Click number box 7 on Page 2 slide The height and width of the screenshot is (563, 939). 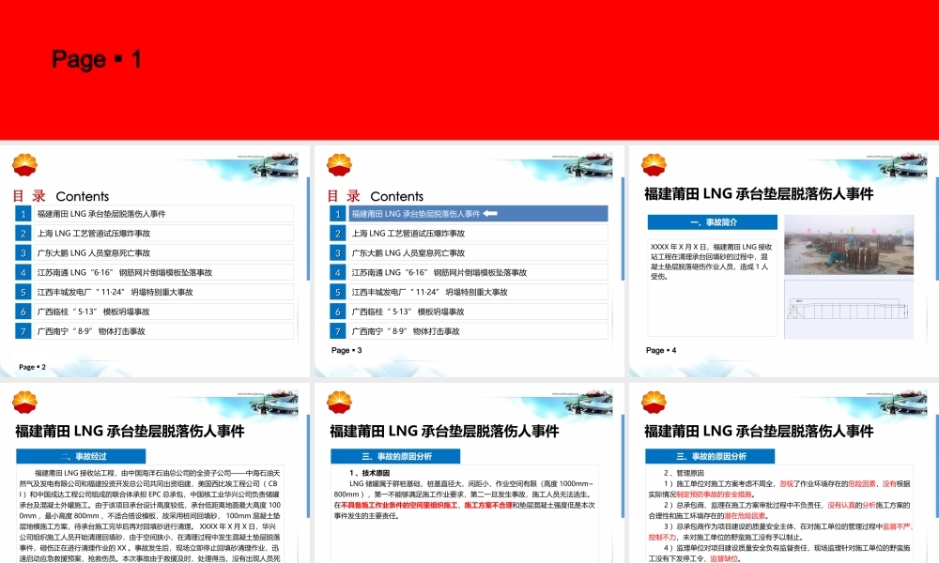23,331
